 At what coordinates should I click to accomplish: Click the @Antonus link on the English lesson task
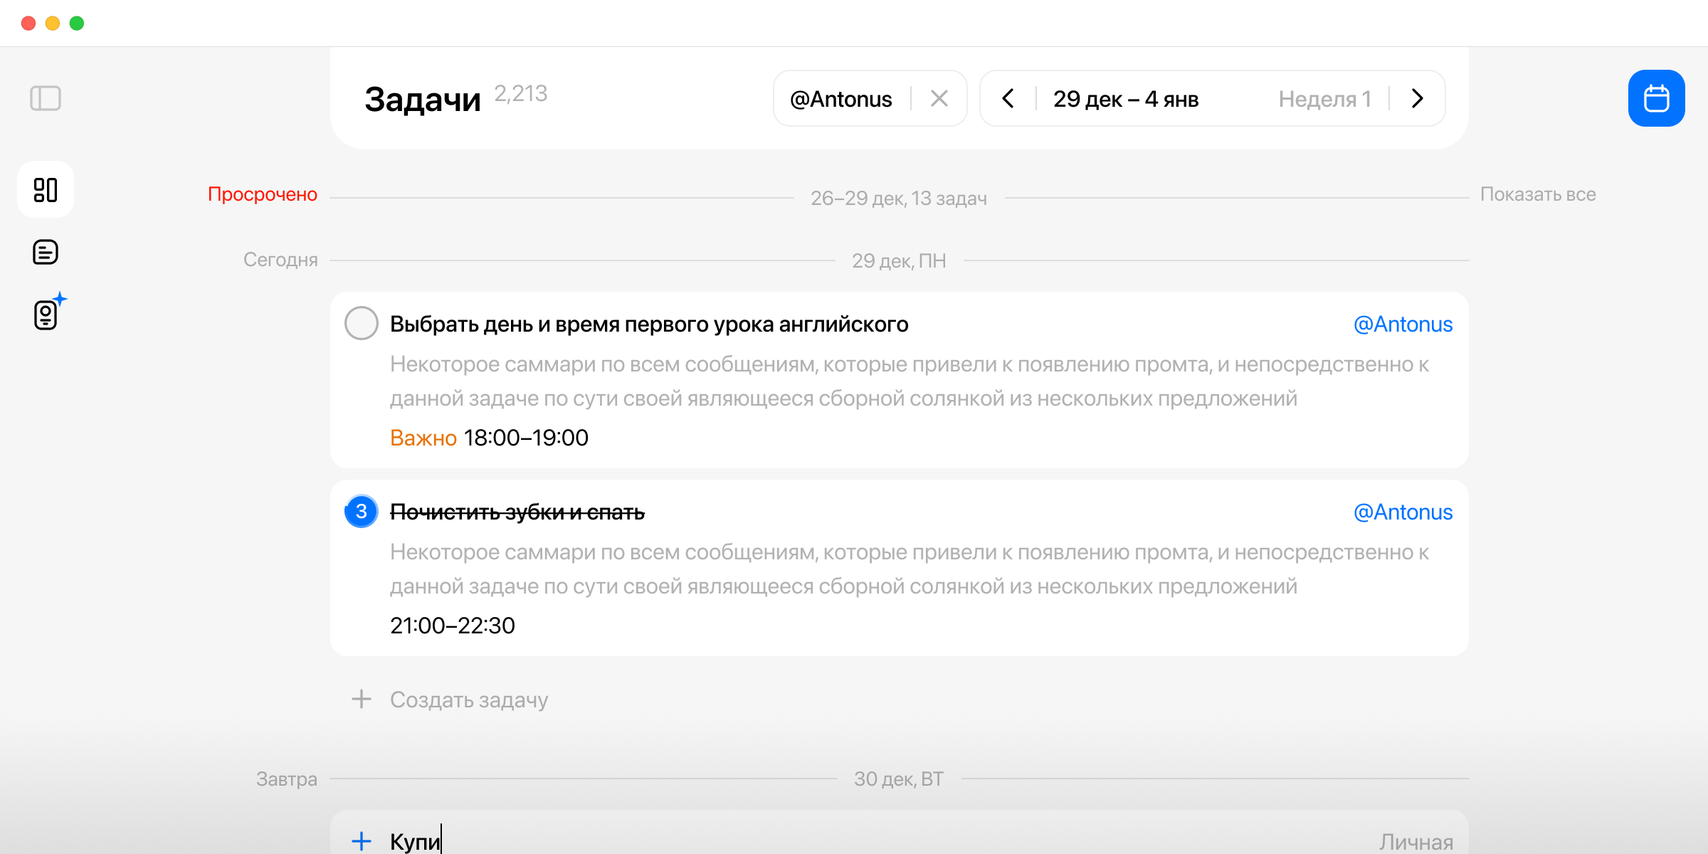(1403, 324)
